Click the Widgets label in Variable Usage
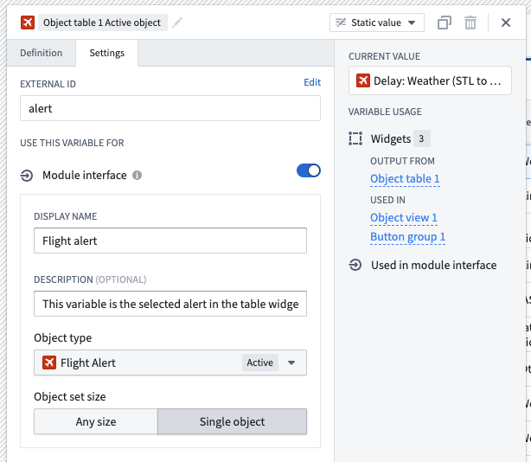This screenshot has width=531, height=462. pyautogui.click(x=391, y=139)
